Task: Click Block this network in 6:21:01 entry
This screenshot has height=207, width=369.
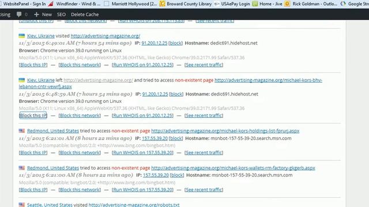Action: click(80, 152)
